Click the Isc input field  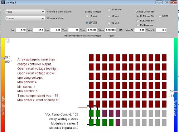click(21, 30)
